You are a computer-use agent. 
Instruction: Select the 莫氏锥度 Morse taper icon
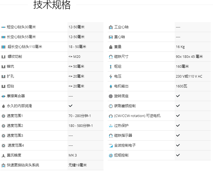click(x=3, y=155)
